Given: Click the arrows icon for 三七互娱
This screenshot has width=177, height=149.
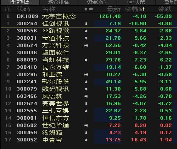Looking at the screenshot, I should 86,111.
